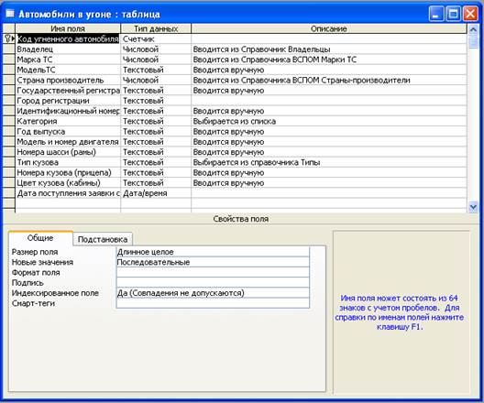Image resolution: width=484 pixels, height=403 pixels.
Task: Switch to the Подстановка tab
Action: tap(103, 239)
